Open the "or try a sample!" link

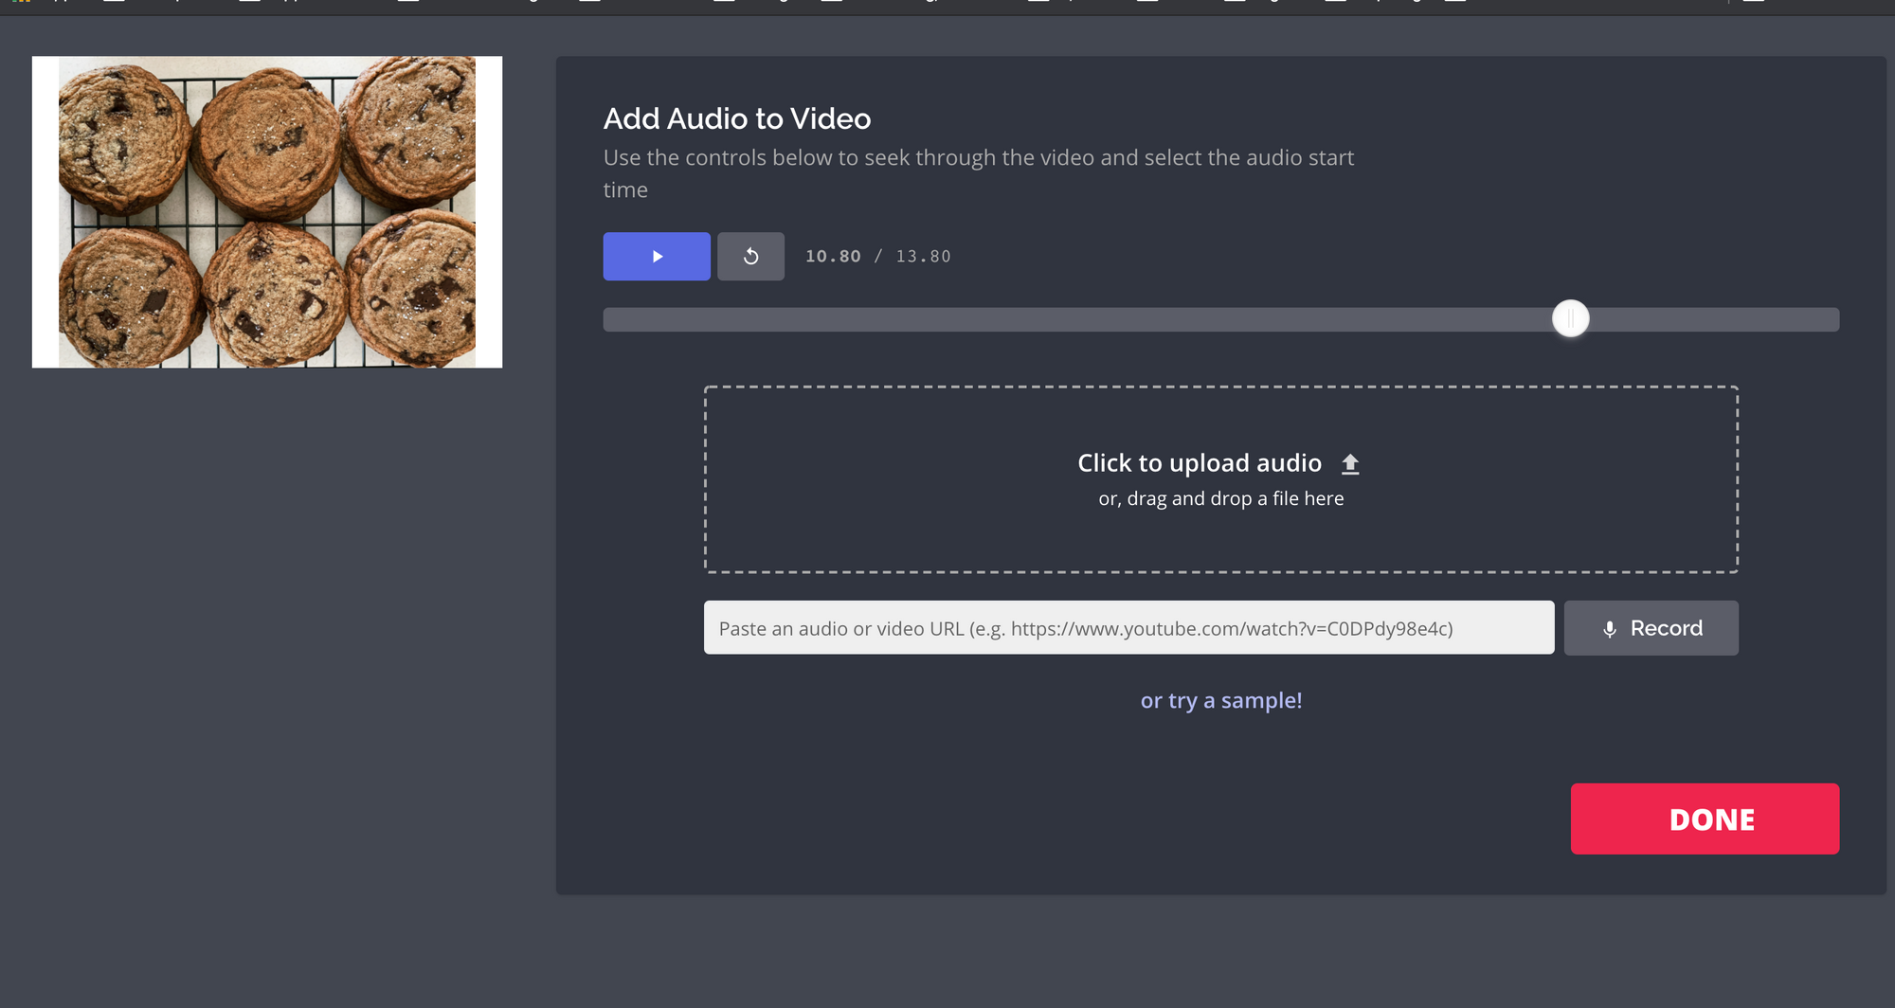[x=1220, y=701]
